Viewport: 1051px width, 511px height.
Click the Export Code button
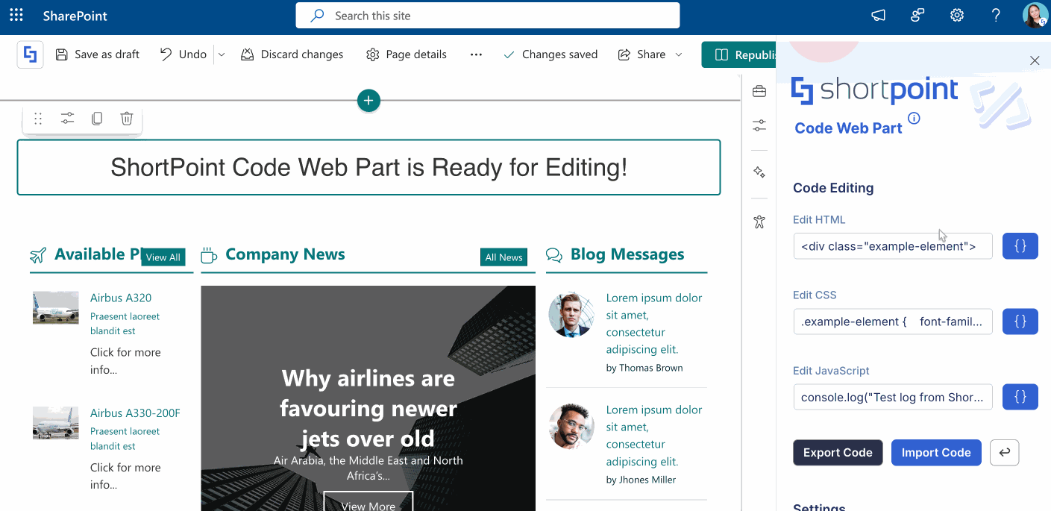click(838, 453)
